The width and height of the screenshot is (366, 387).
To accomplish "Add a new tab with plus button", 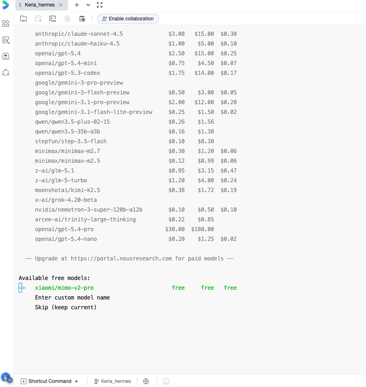I will coord(77,5).
